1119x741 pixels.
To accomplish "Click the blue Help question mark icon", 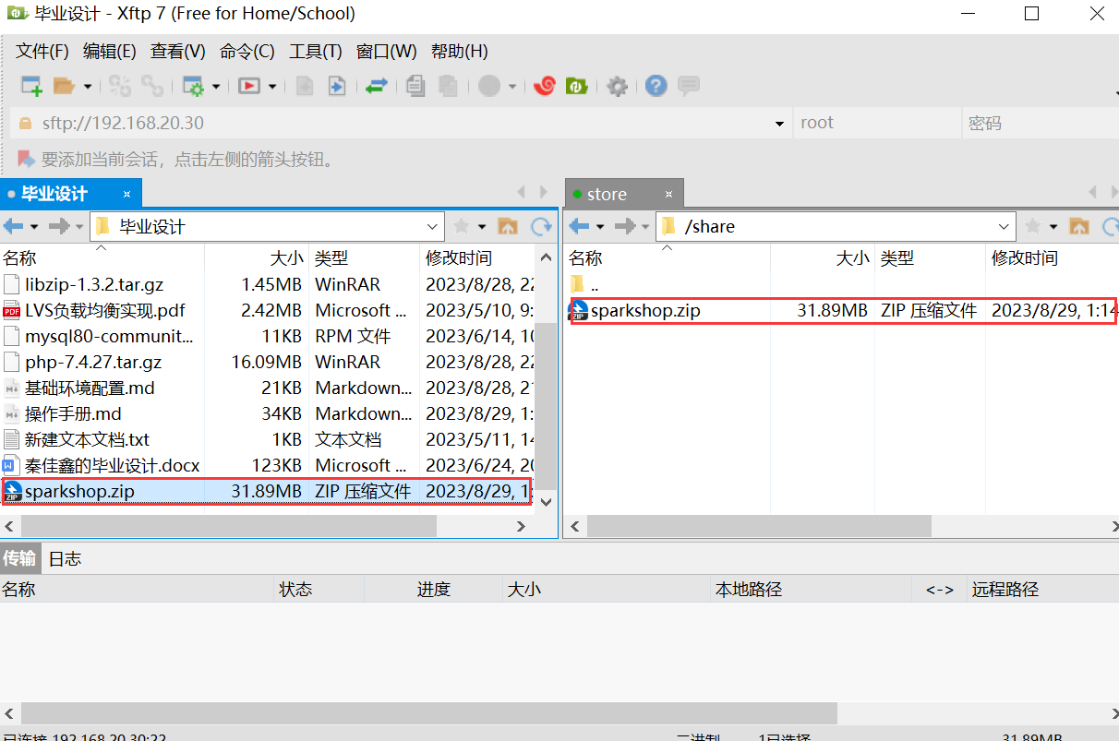I will pos(656,86).
